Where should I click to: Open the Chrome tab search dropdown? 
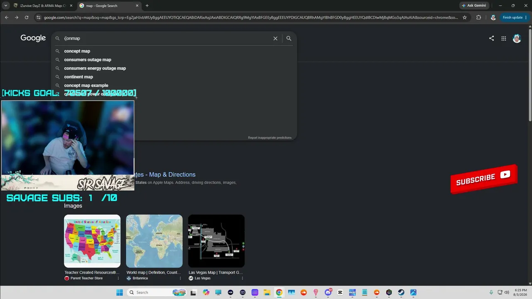pos(6,6)
